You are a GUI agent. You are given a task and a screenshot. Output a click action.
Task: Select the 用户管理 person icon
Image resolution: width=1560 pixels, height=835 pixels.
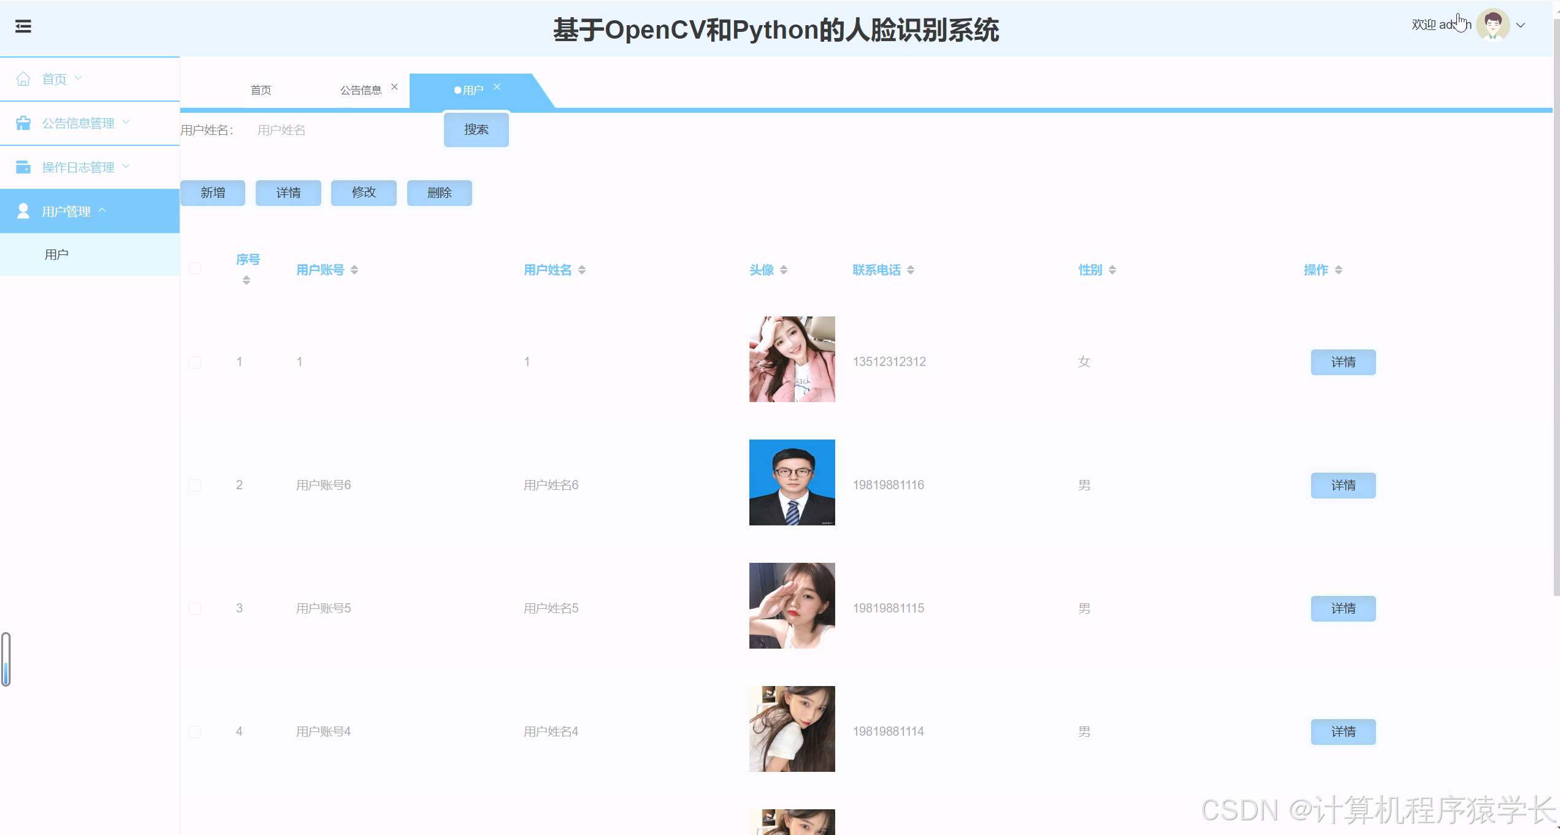23,210
